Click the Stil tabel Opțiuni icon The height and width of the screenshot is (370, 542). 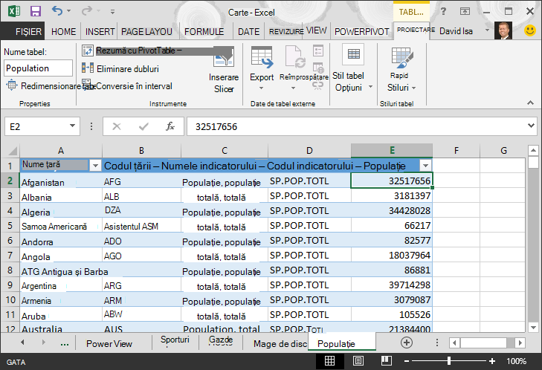[x=353, y=54]
